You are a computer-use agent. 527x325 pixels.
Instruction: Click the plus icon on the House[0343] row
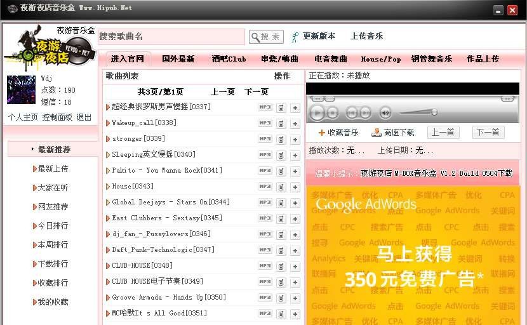click(x=295, y=187)
